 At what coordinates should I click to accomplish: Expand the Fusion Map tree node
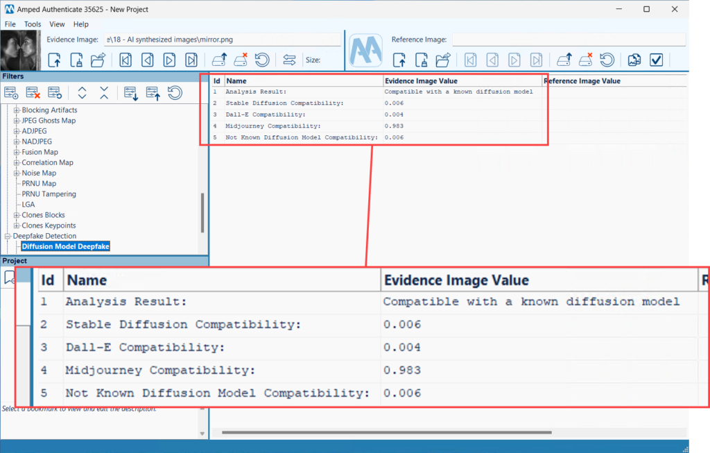pos(17,152)
